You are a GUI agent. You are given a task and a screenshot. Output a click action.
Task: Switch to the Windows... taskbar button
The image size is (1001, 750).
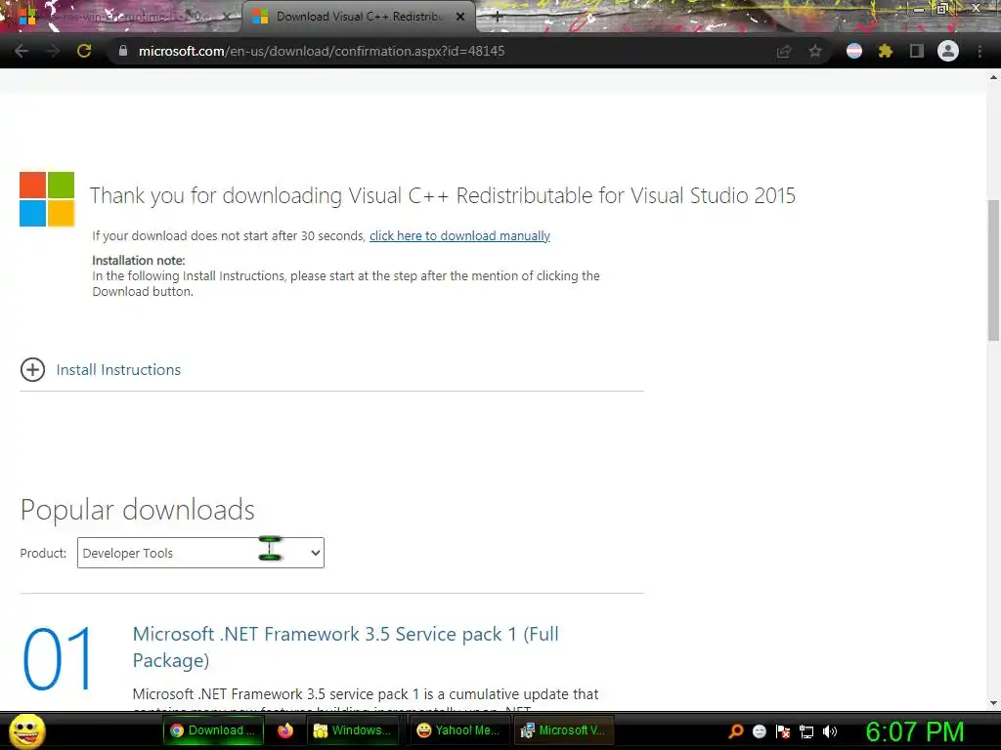point(353,730)
